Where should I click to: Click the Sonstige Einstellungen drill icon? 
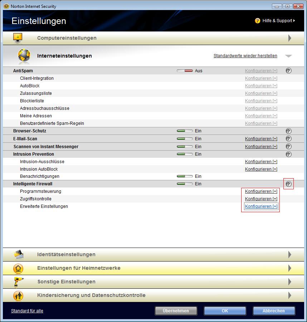(x=18, y=282)
